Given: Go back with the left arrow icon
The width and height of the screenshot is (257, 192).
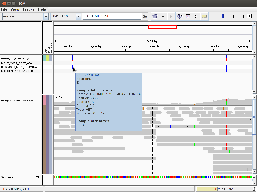Looking at the screenshot, I should 163,16.
